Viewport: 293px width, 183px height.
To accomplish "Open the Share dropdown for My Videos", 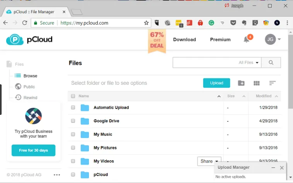I will tap(209, 161).
